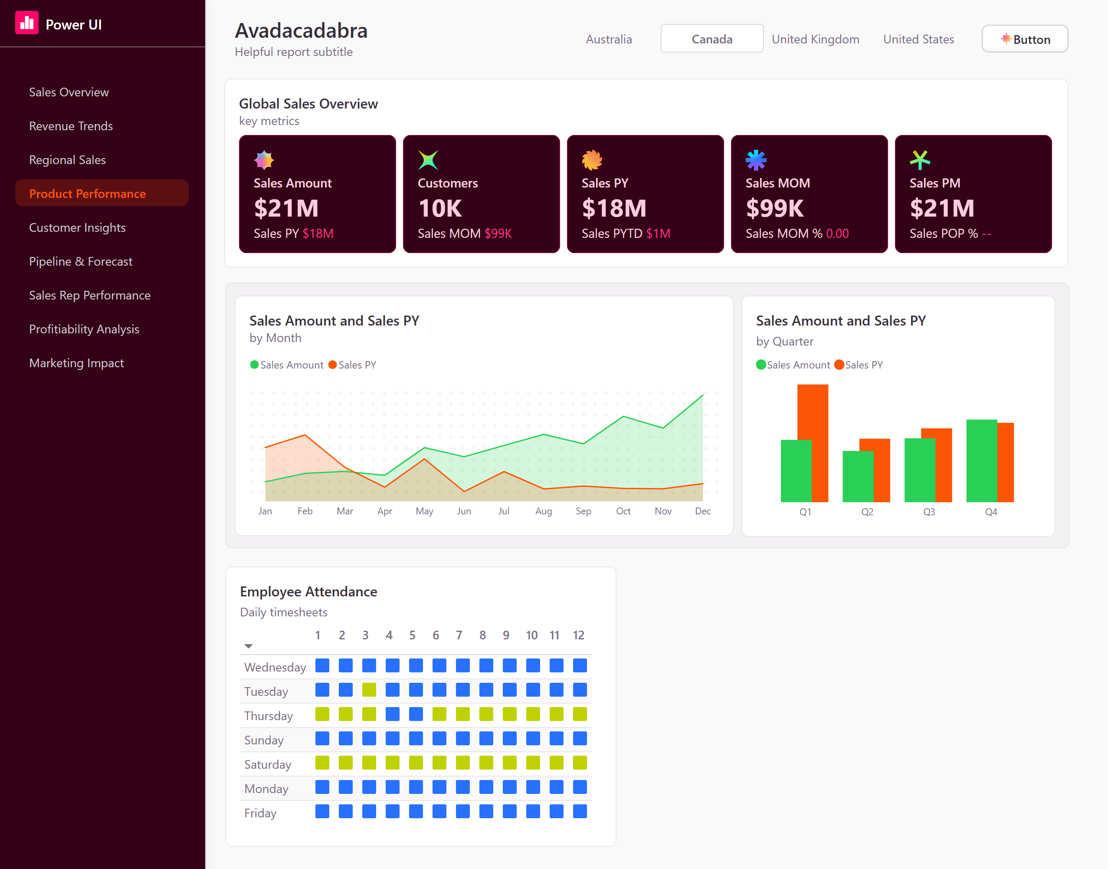This screenshot has width=1108, height=869.
Task: Click the green cross icon on Sales PM card
Action: (920, 160)
